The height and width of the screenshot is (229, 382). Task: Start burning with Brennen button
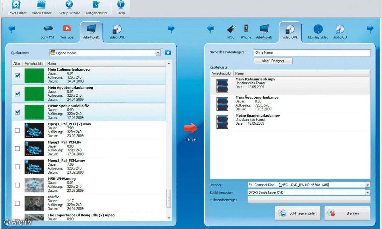pos(347,213)
